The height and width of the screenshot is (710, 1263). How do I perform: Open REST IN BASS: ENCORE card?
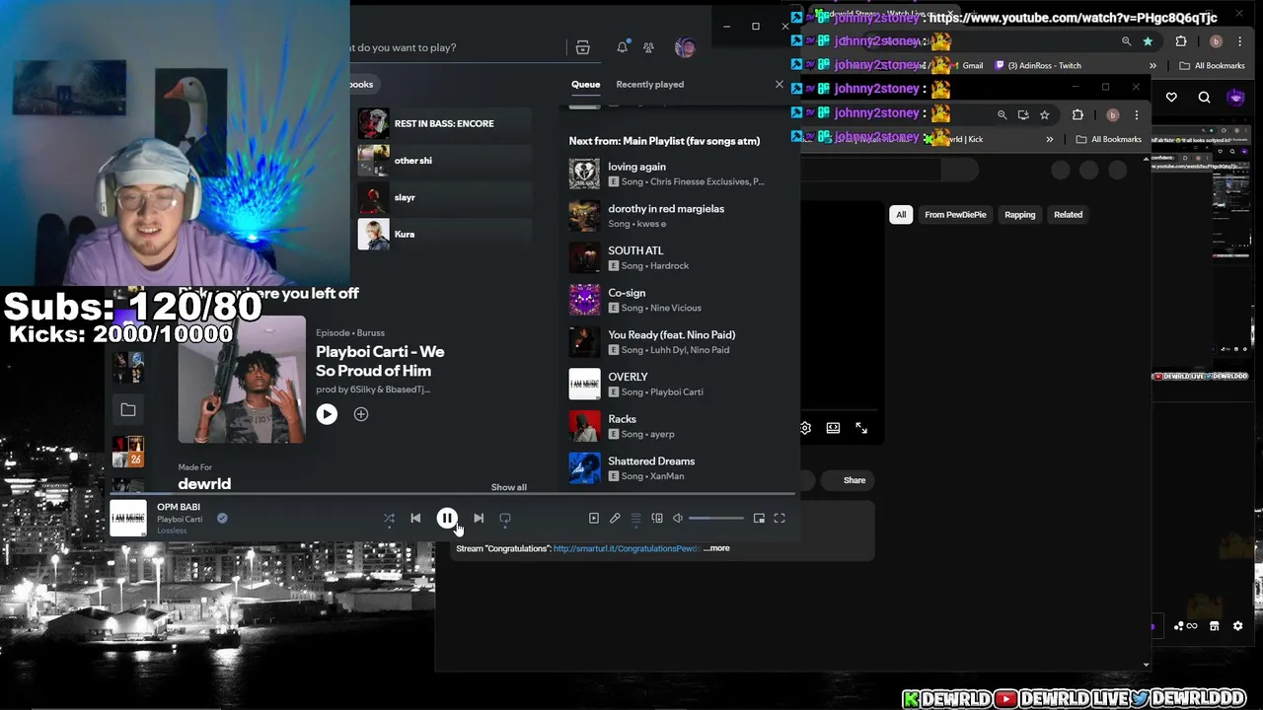444,123
